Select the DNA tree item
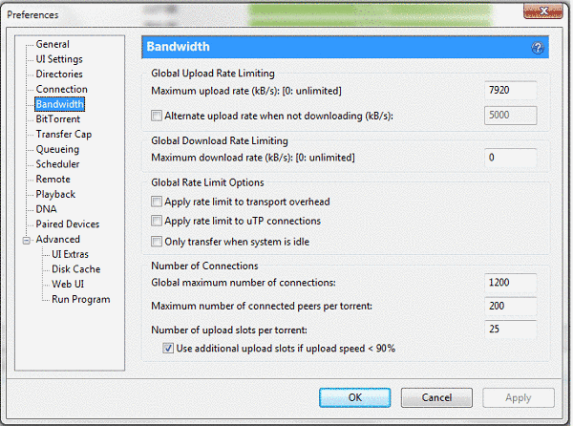The width and height of the screenshot is (573, 426). pos(46,209)
